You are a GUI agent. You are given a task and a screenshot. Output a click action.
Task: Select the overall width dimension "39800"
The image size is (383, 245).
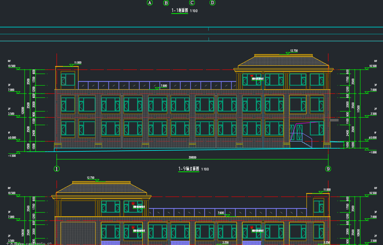pos(192,157)
